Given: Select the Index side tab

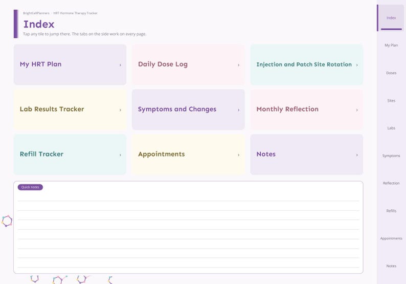Looking at the screenshot, I should click(391, 18).
